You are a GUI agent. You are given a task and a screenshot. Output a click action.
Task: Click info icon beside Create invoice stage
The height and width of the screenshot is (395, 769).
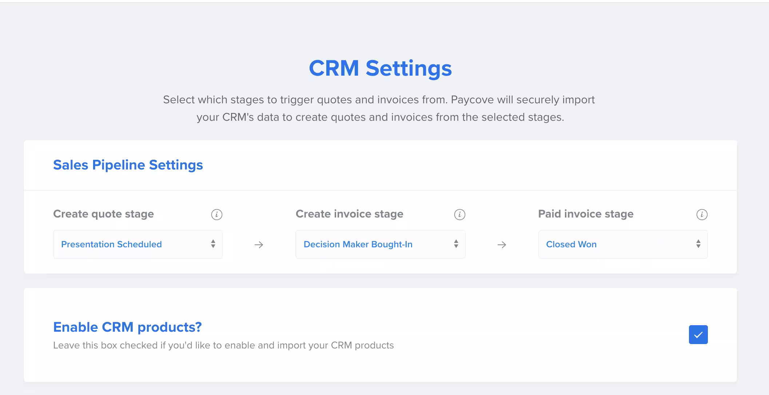pyautogui.click(x=459, y=215)
